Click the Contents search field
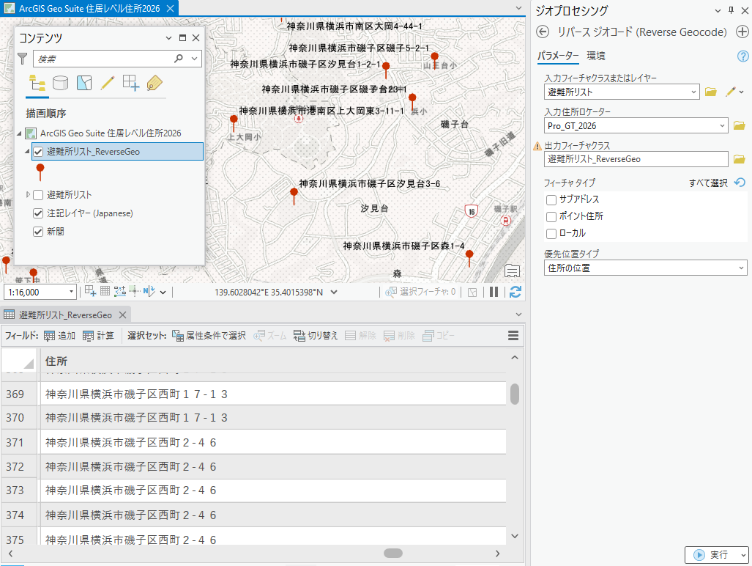Viewport: 752px width, 566px height. [x=104, y=59]
